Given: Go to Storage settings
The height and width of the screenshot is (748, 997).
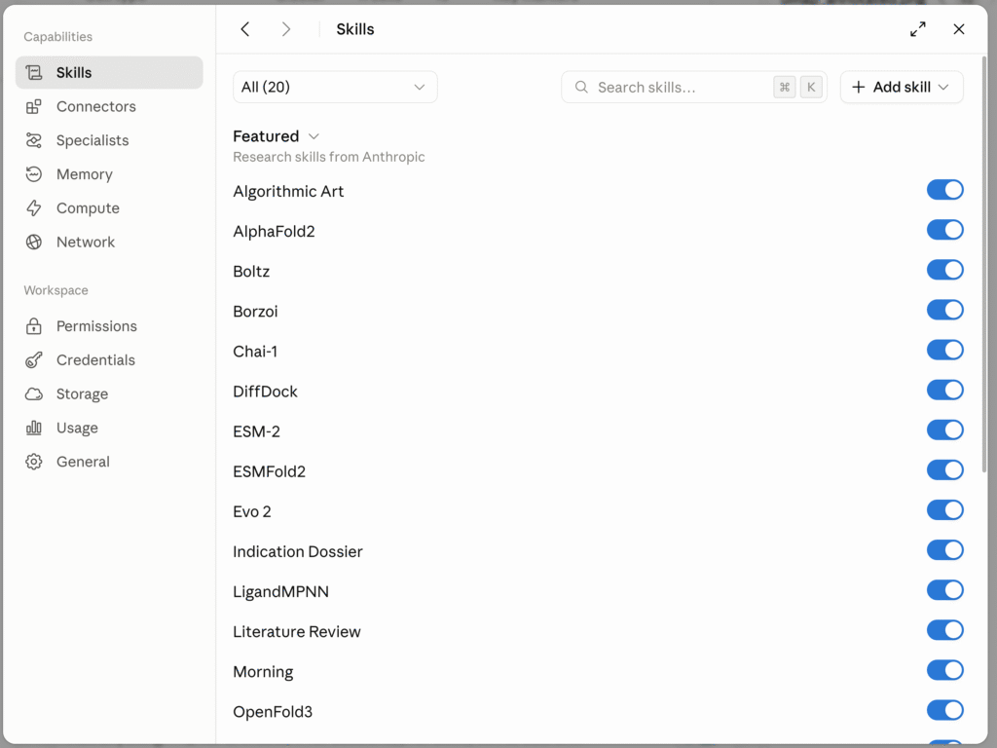Looking at the screenshot, I should [x=109, y=393].
